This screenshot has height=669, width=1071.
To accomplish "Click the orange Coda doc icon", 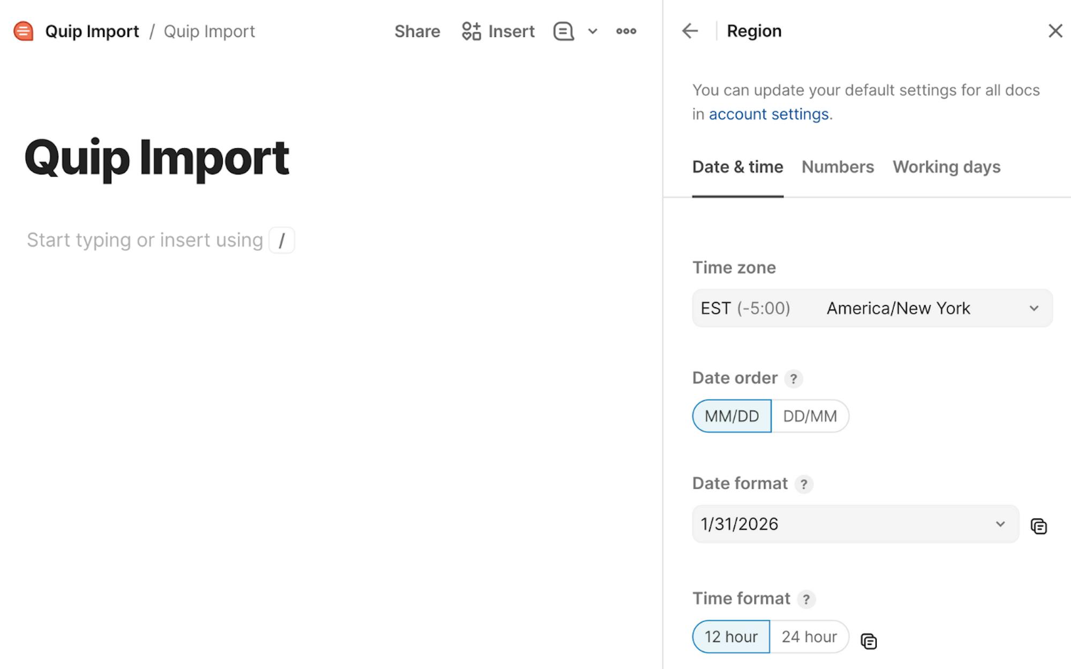I will (x=24, y=31).
